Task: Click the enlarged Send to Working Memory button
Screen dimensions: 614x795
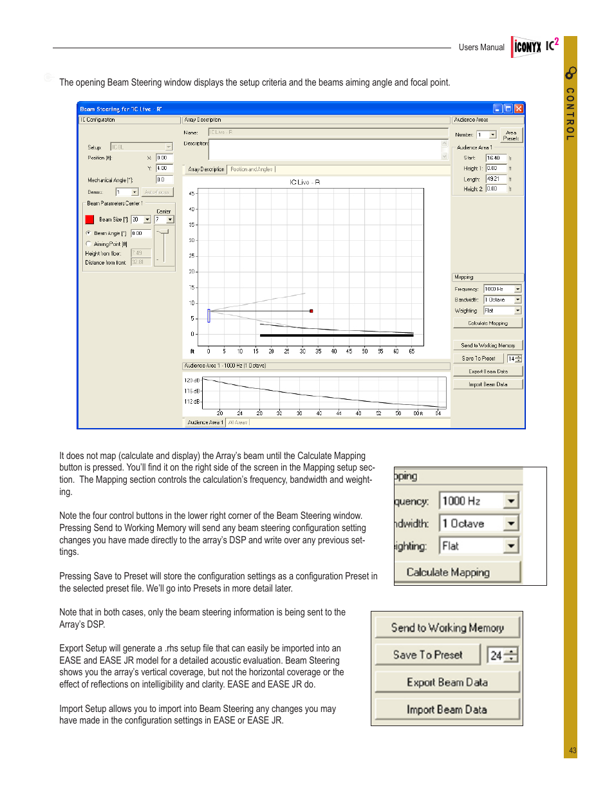Action: 447,628
